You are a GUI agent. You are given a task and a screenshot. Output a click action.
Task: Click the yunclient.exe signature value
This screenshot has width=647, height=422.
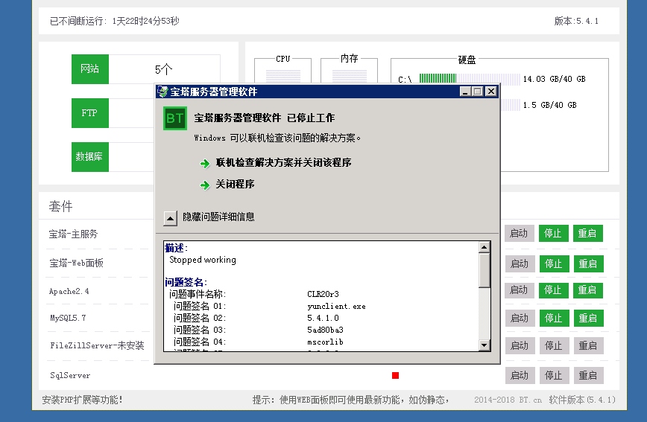tap(336, 306)
